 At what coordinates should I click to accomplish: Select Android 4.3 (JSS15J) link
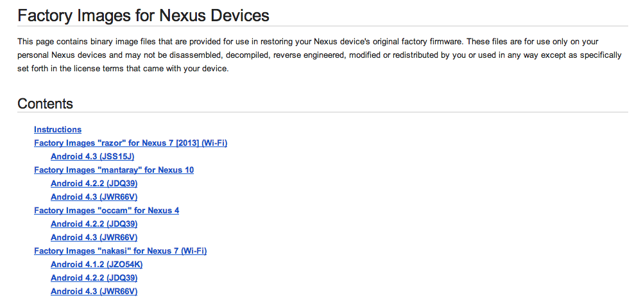pos(92,157)
